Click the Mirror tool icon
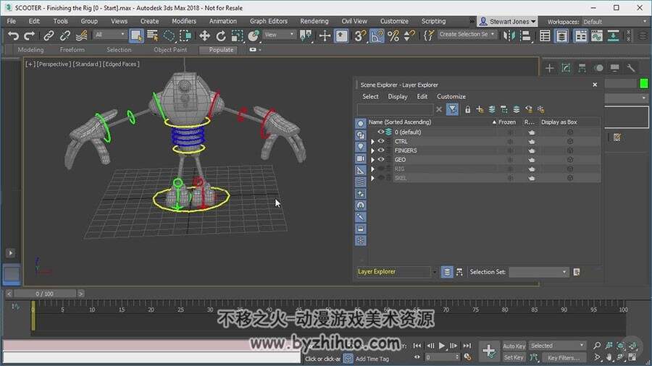Screen dimensions: 652x366 point(509,35)
